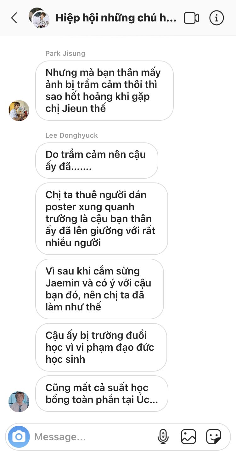Tap the microphone to record voice message
Screen dimensions: 236x456
tap(163, 437)
